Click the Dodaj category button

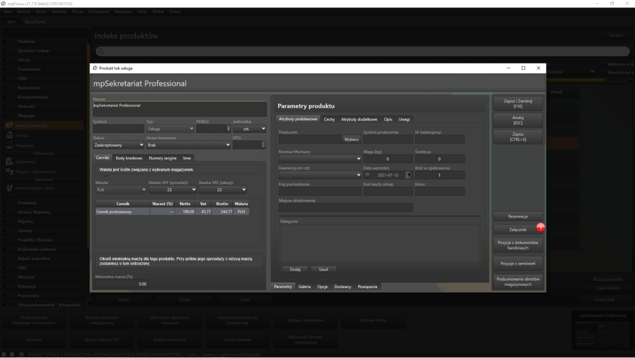[x=295, y=269]
